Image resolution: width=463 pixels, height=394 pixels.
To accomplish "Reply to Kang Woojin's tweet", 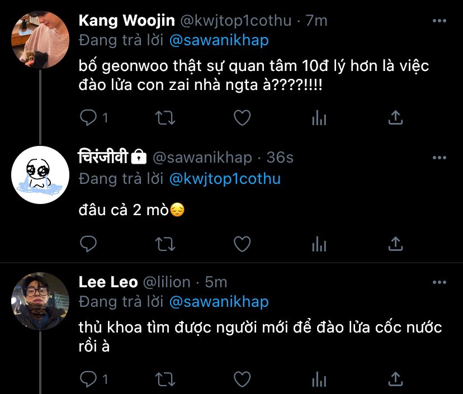I will [x=88, y=117].
